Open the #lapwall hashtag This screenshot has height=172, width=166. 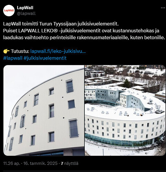(13, 58)
